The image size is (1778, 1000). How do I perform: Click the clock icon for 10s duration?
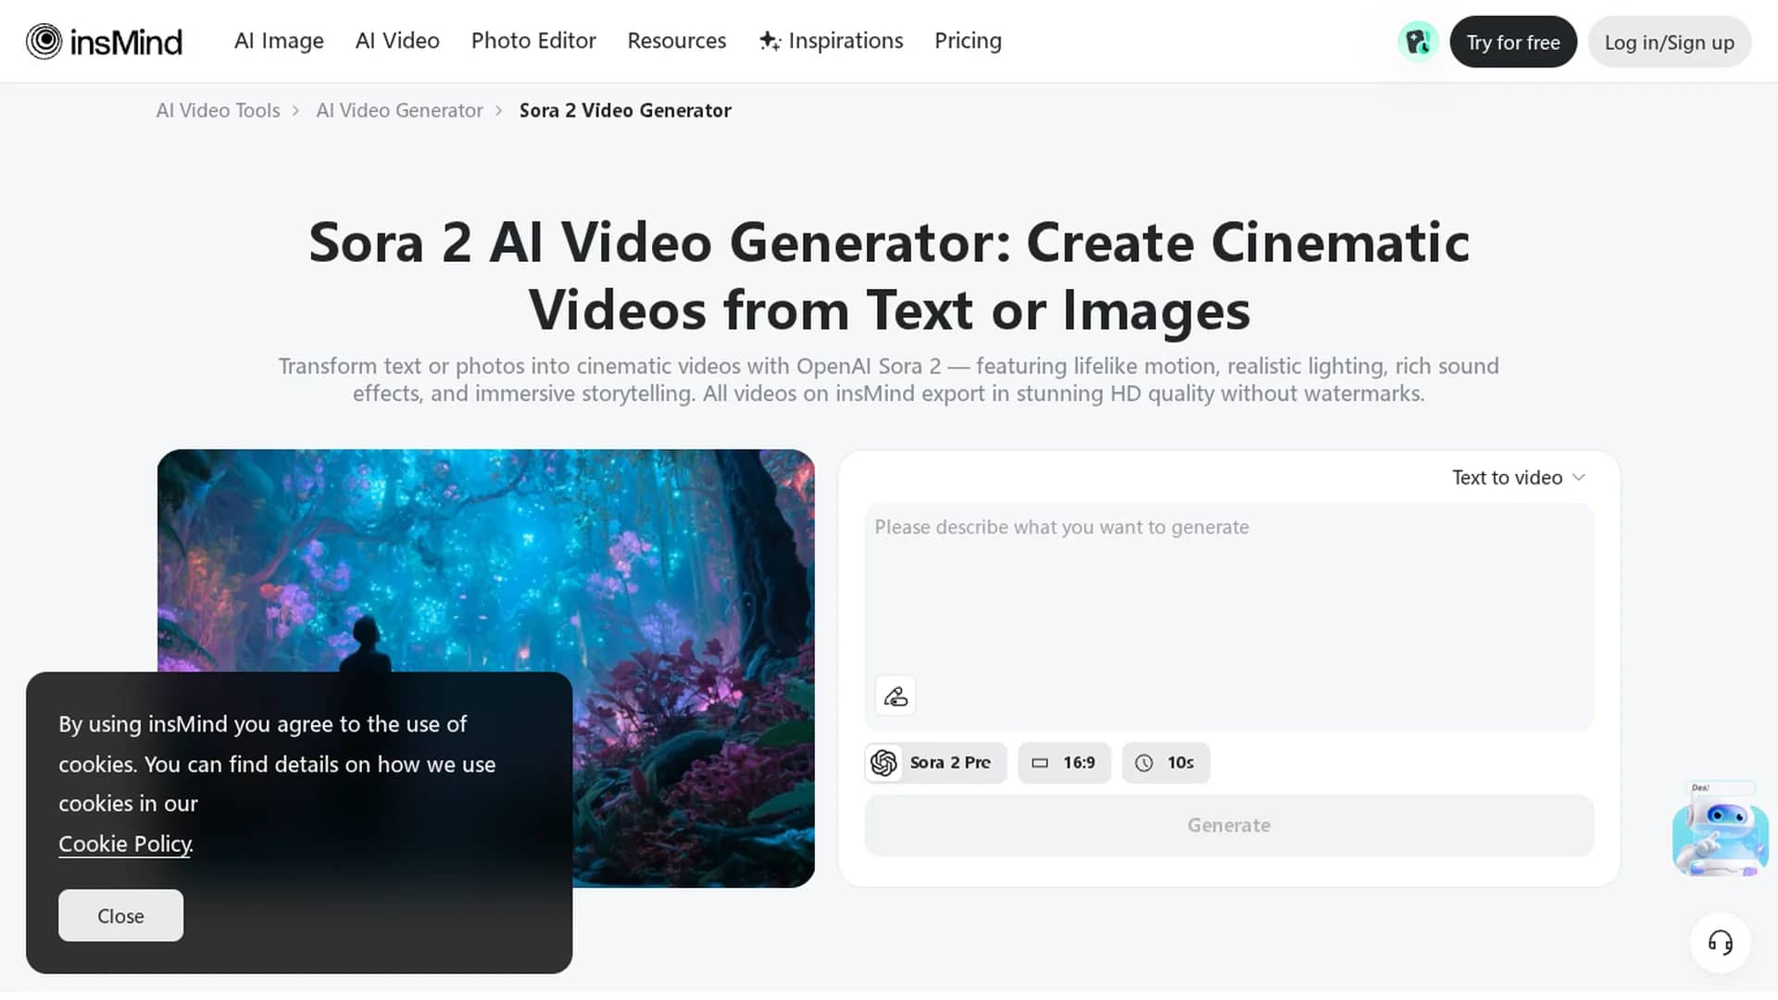(x=1145, y=763)
